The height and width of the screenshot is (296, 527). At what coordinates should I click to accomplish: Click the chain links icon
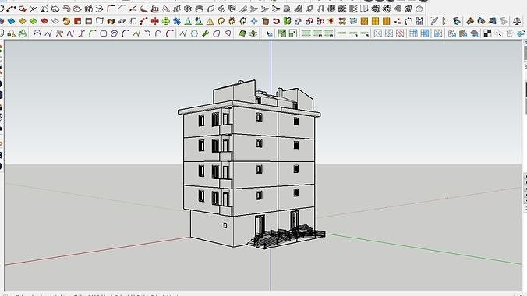122,22
